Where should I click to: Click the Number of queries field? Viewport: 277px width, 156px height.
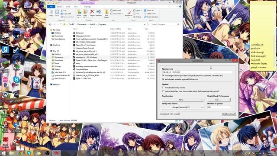coord(219,107)
